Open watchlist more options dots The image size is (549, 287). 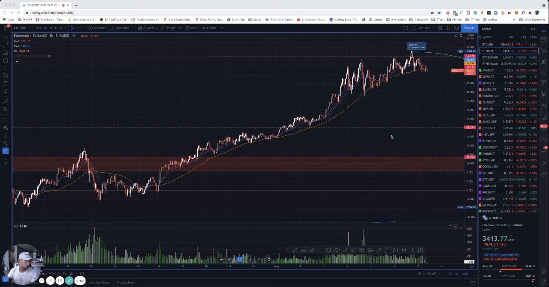[x=533, y=29]
